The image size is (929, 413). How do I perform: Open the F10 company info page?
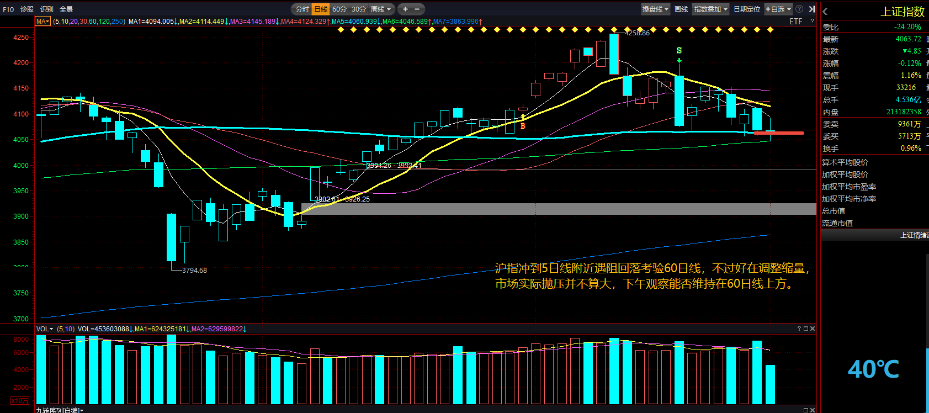[x=8, y=9]
